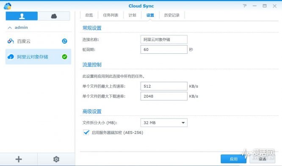The height and width of the screenshot is (166, 282).
Task: Open the 总览 tab
Action: click(x=89, y=15)
